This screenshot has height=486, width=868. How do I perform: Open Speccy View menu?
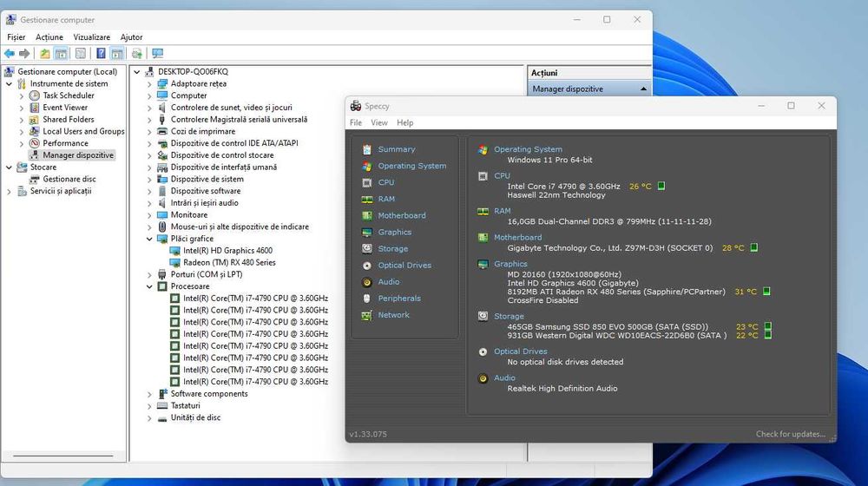[379, 123]
